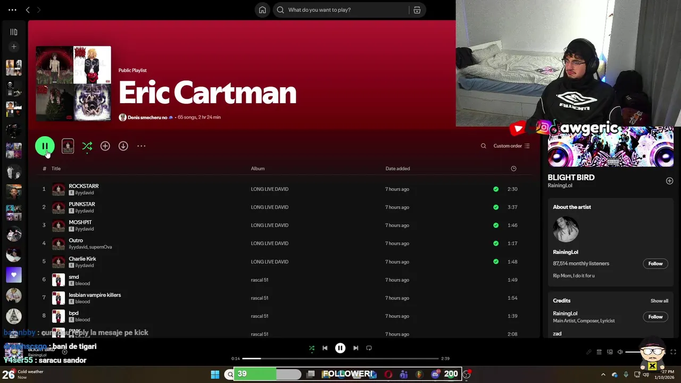Follow RainingLol in the Credits section
Screen dimensions: 681x383
pos(655,317)
